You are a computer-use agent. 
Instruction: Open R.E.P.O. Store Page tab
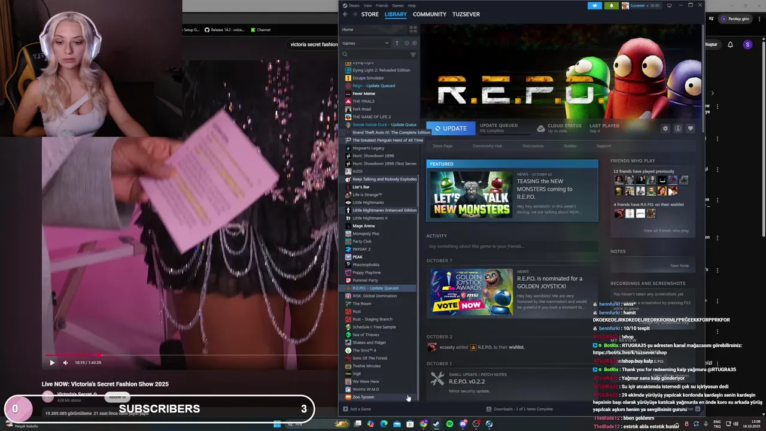442,146
